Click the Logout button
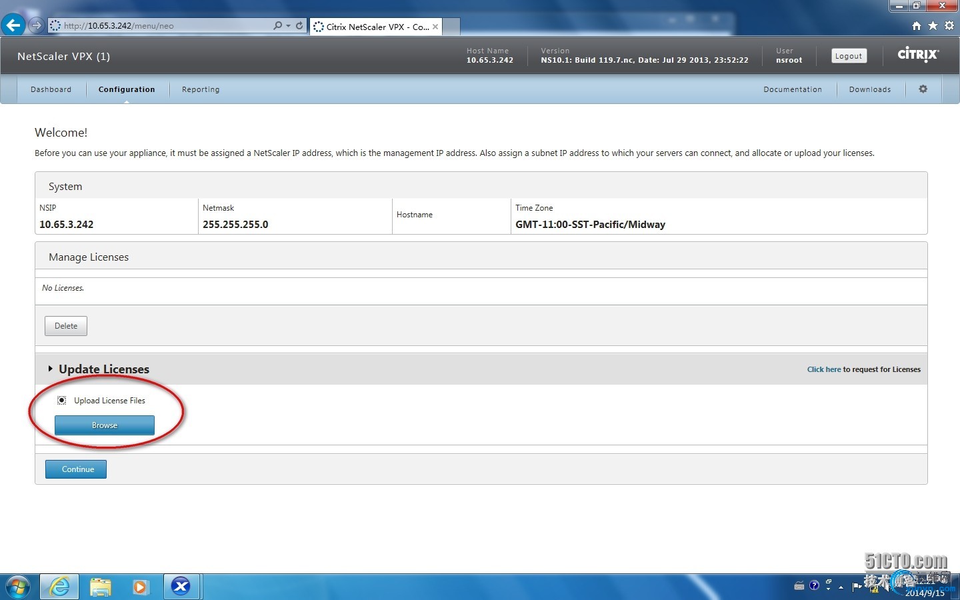Viewport: 960px width, 600px height. click(x=849, y=56)
